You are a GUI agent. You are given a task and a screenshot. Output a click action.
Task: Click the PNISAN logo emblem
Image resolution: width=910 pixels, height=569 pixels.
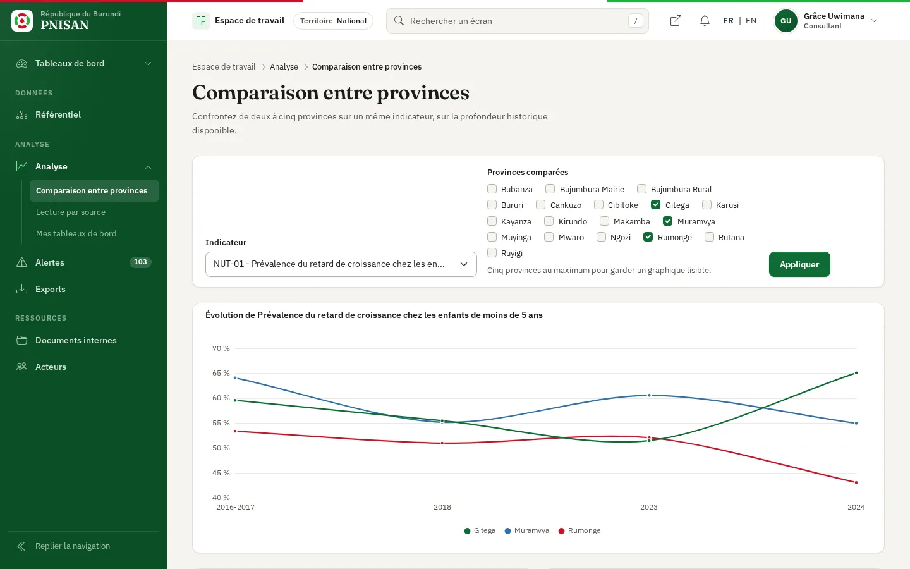pyautogui.click(x=22, y=21)
